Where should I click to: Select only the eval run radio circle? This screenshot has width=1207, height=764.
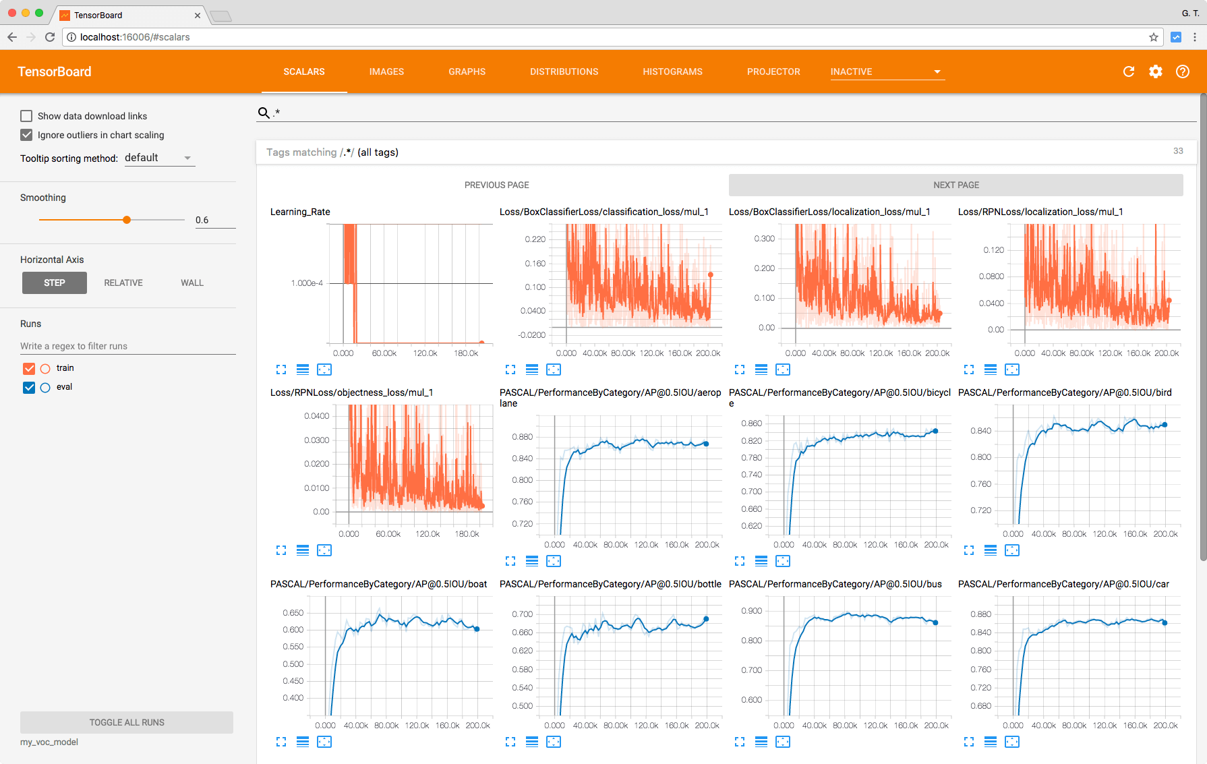tap(45, 388)
